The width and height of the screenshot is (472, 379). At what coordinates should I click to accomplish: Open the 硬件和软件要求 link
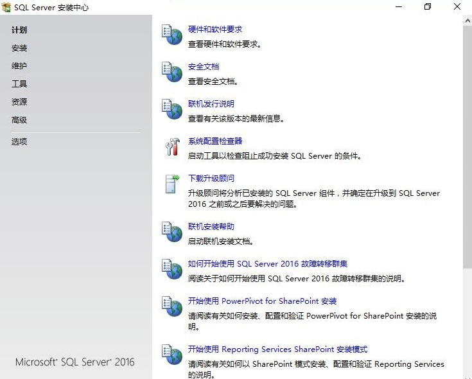point(215,29)
